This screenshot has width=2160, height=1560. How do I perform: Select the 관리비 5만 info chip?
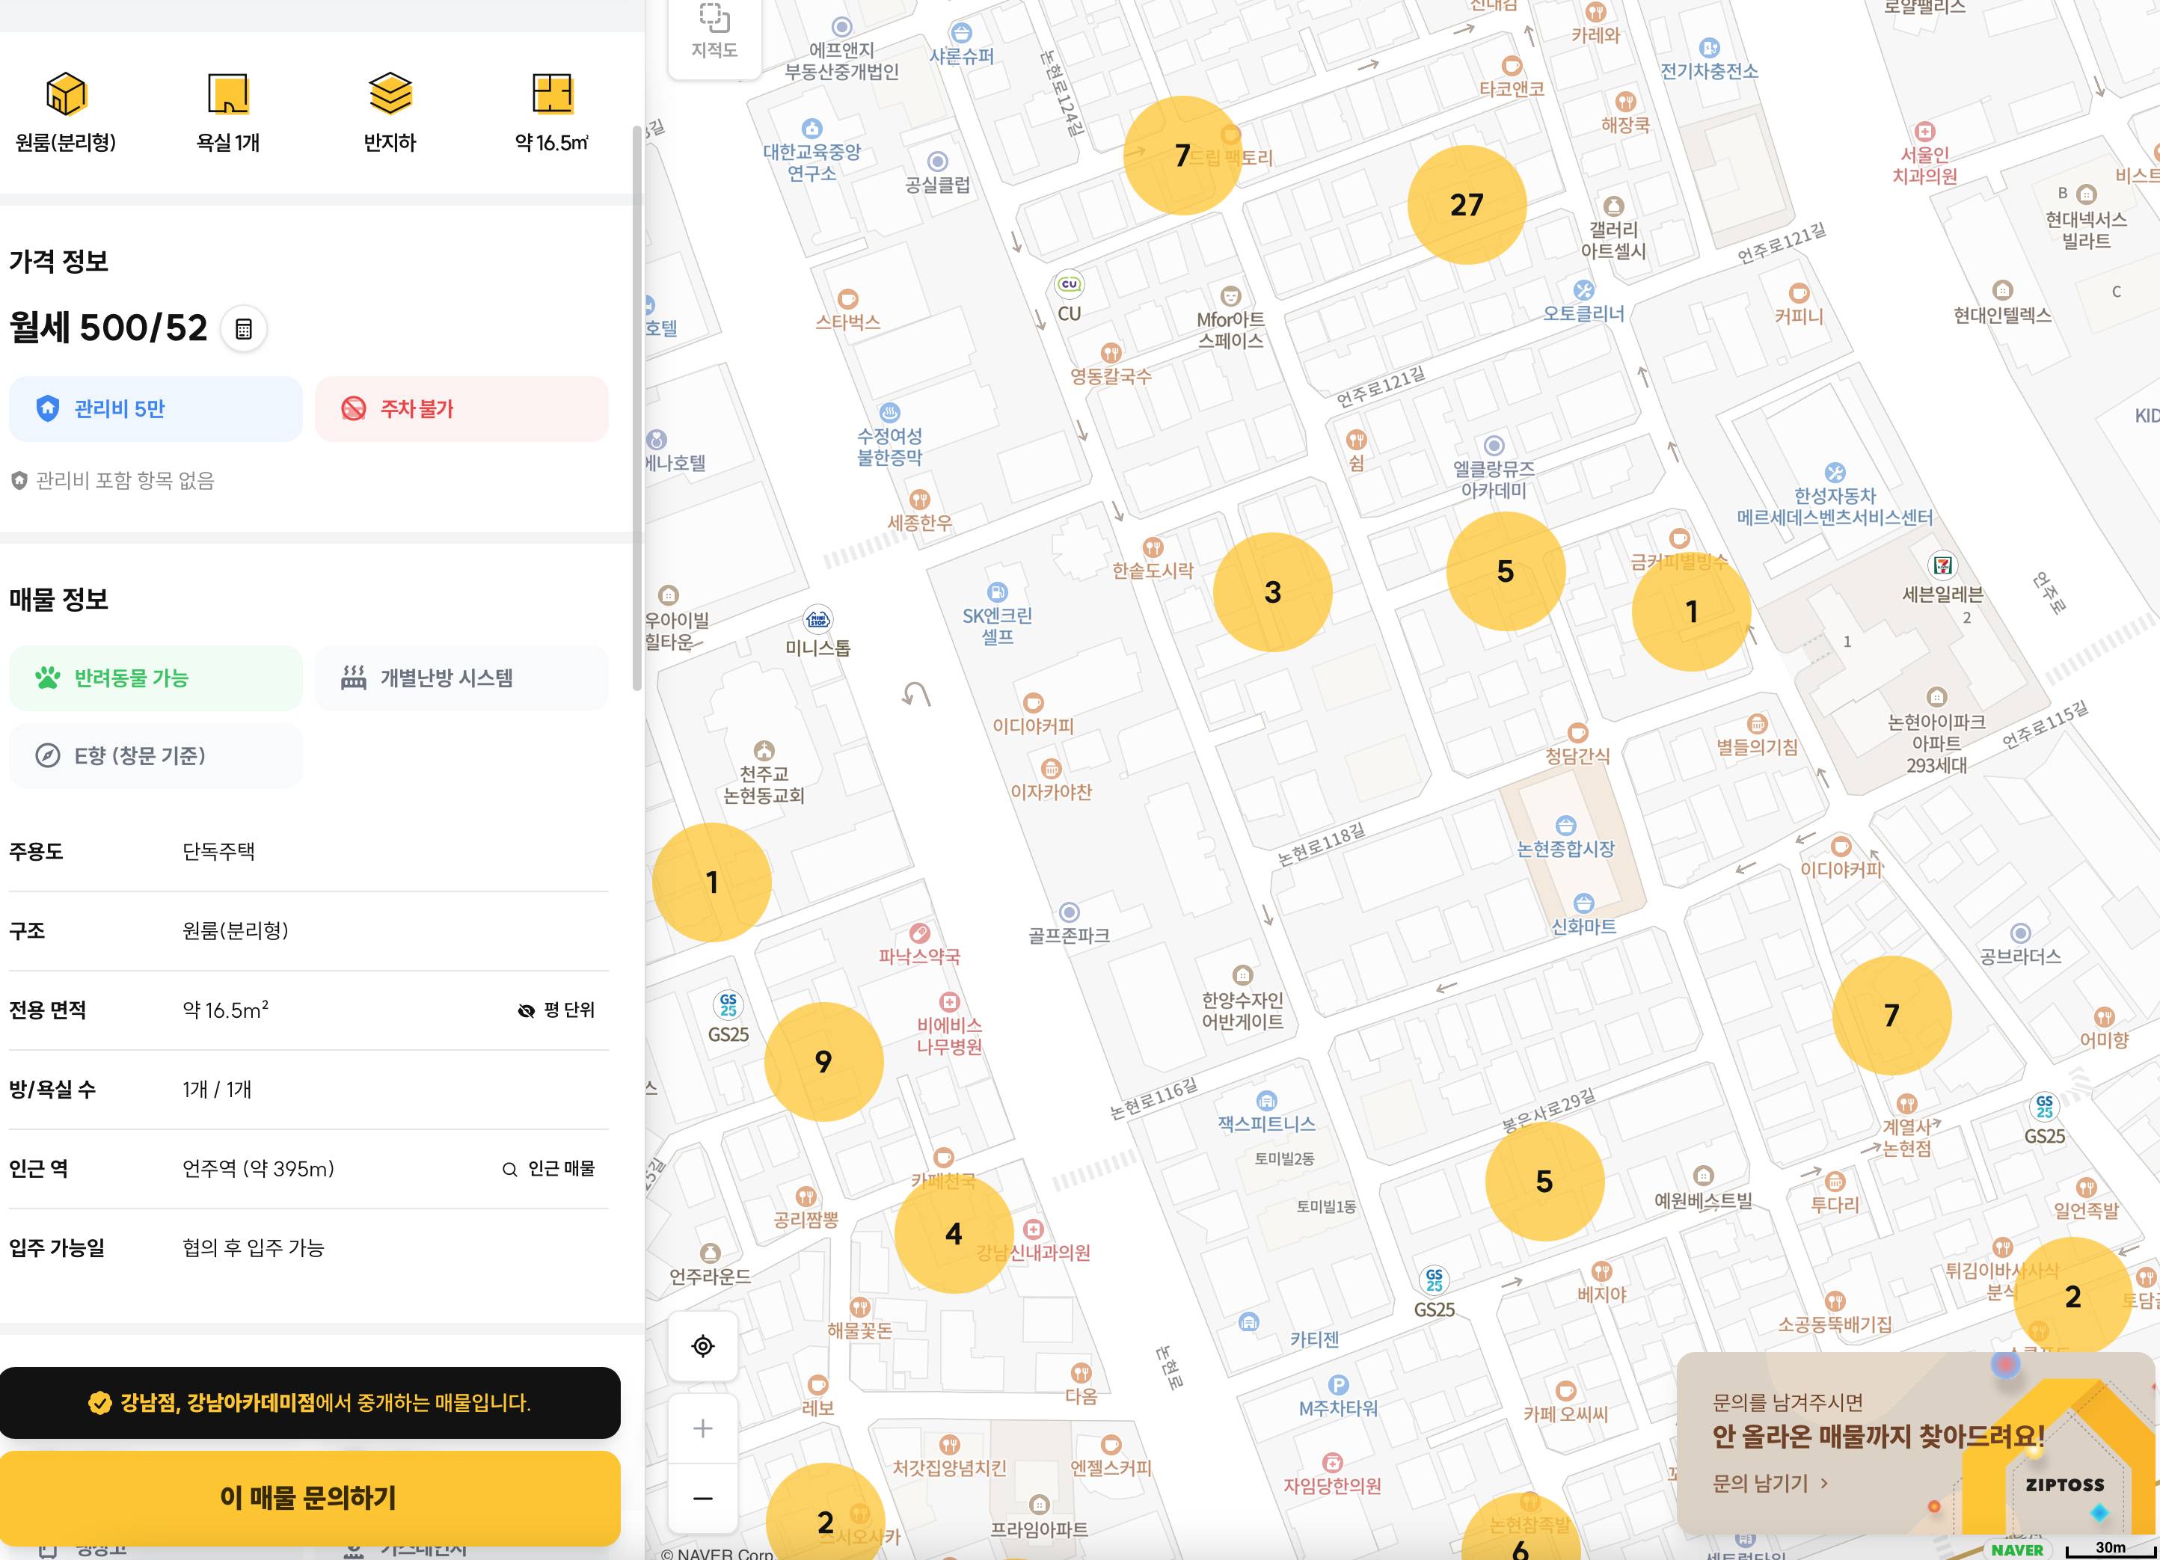point(156,408)
